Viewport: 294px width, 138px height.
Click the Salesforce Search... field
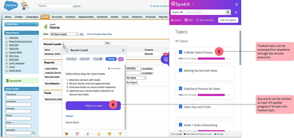tap(55, 6)
